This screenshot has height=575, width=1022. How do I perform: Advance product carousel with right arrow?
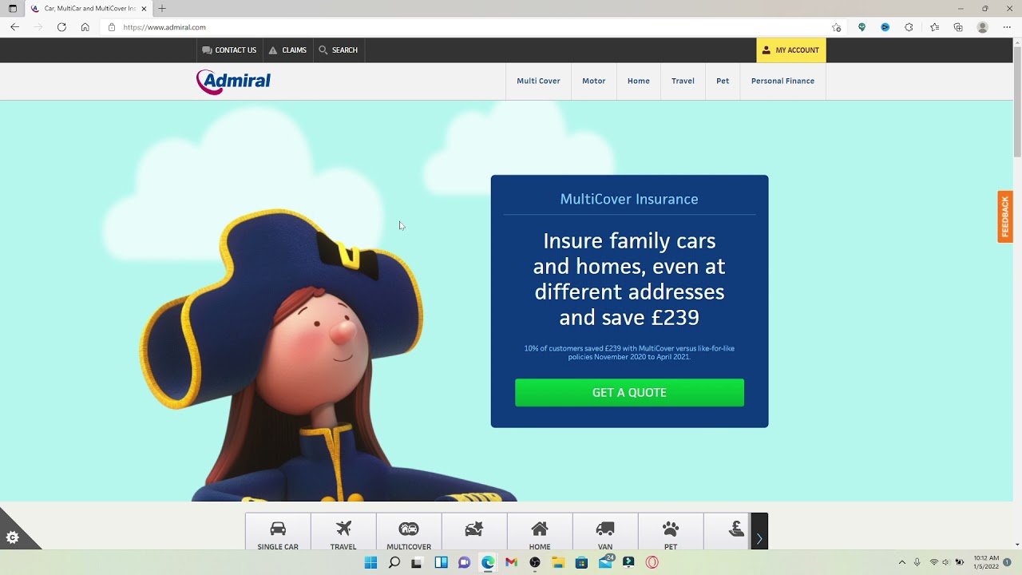[x=759, y=532]
